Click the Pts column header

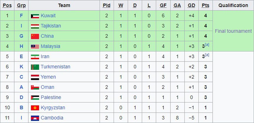(x=205, y=5)
